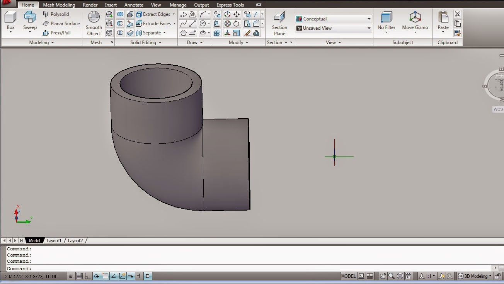Select the Rectangle draw tool

point(192,33)
